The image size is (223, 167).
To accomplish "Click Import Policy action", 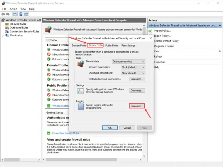I will pyautogui.click(x=162, y=31).
